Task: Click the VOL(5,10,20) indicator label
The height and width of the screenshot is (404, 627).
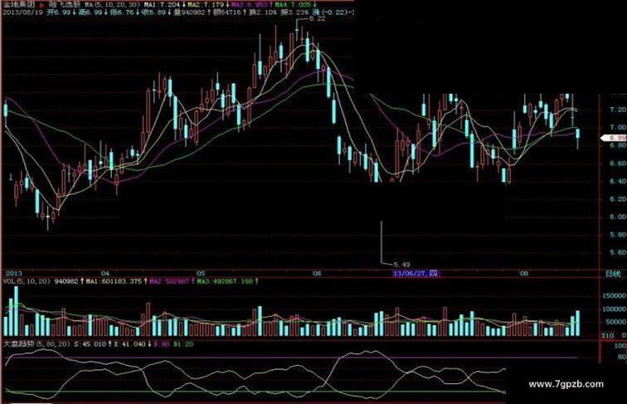Action: (x=27, y=281)
